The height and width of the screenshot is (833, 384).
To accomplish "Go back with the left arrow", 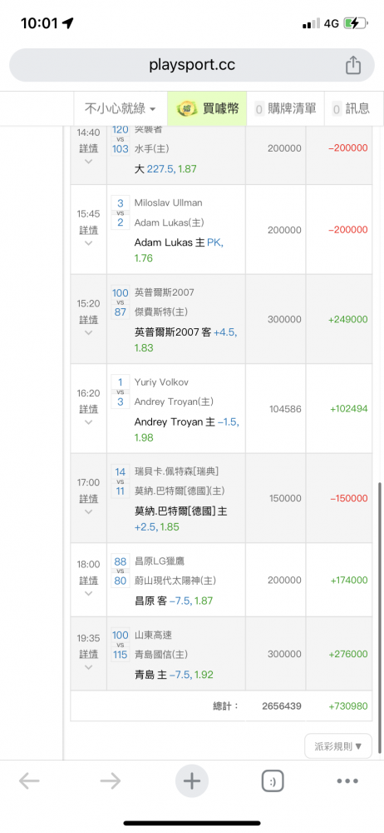I will click(x=29, y=781).
